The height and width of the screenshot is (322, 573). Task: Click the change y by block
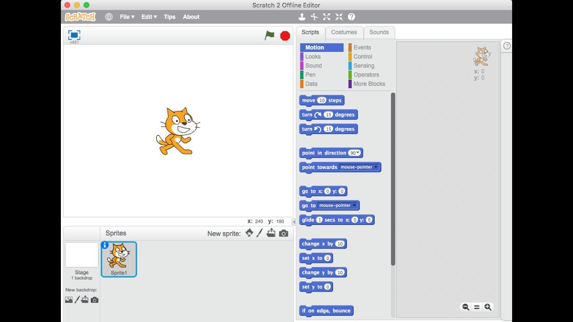point(323,272)
